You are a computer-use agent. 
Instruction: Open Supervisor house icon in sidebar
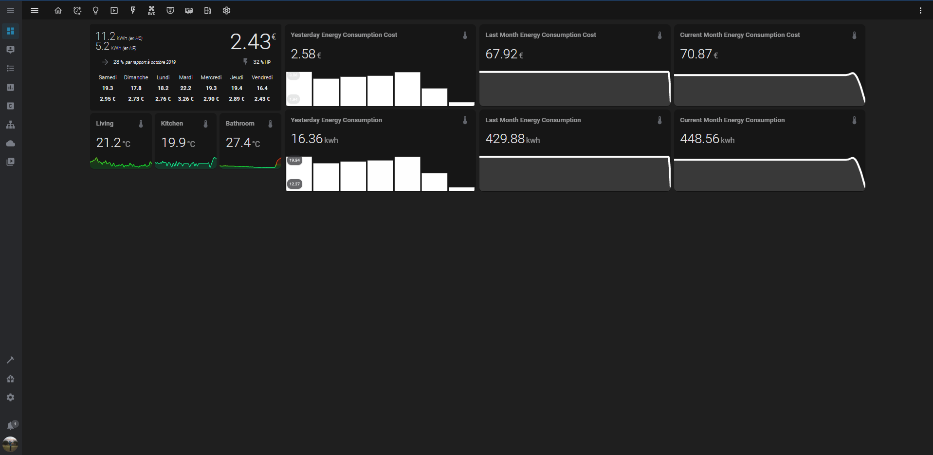[10, 379]
